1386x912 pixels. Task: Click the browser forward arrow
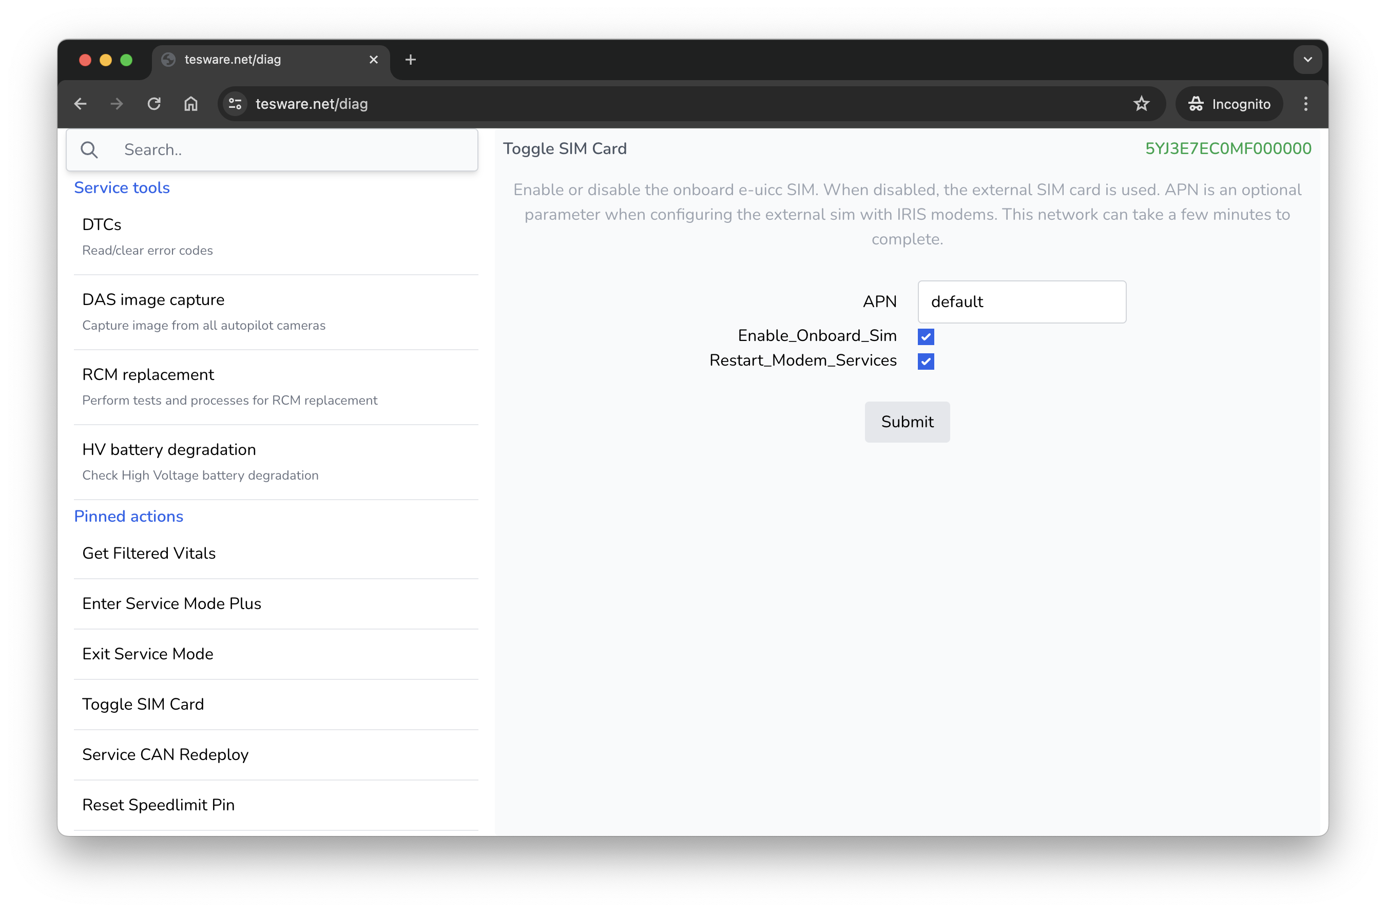(x=117, y=104)
